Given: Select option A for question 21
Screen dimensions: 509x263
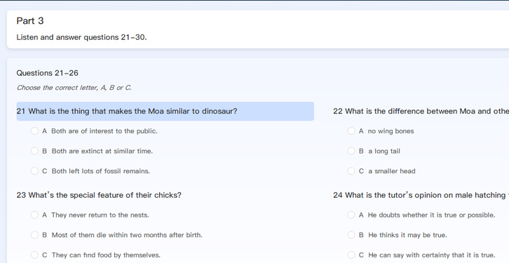Looking at the screenshot, I should (34, 131).
